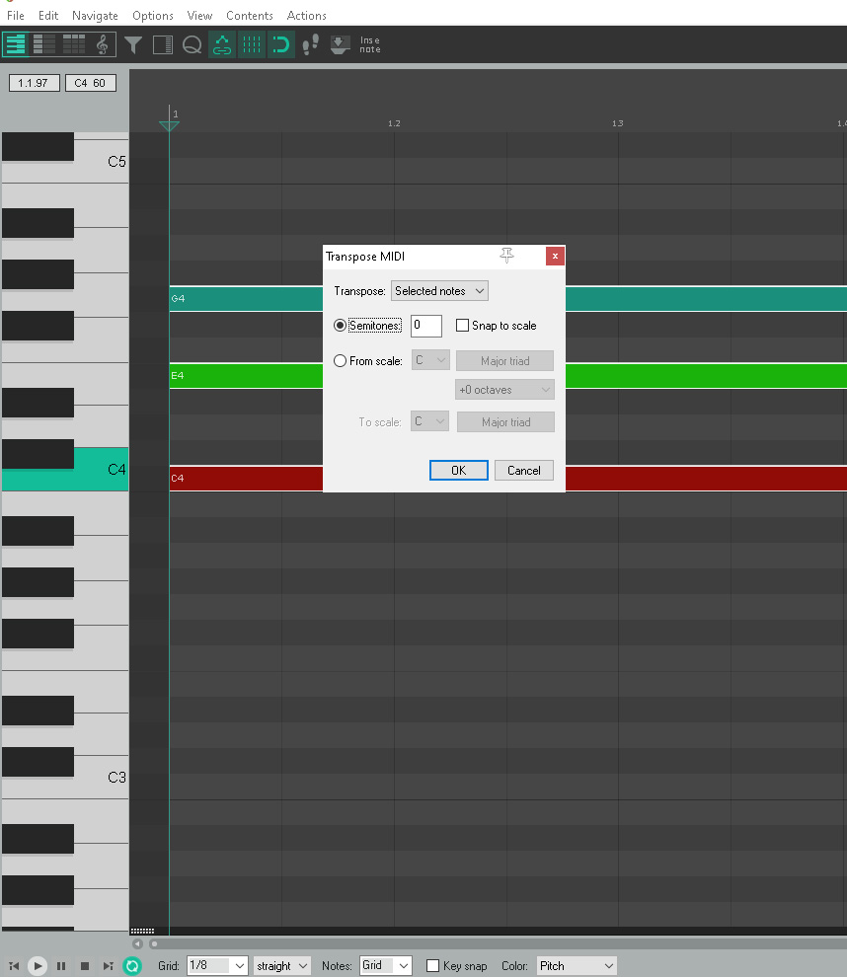
Task: Pause playback
Action: click(61, 966)
